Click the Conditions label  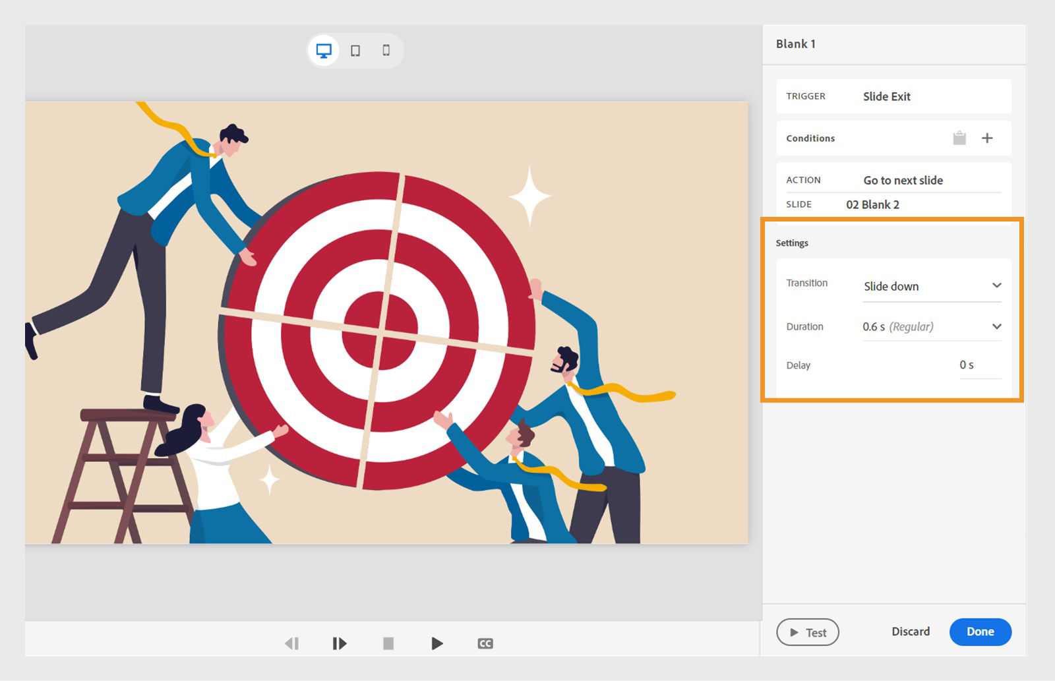click(x=810, y=138)
